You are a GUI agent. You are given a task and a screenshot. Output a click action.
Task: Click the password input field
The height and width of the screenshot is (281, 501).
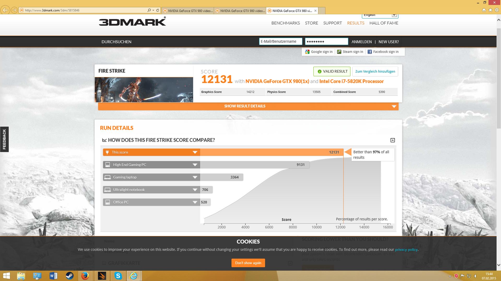click(x=326, y=41)
